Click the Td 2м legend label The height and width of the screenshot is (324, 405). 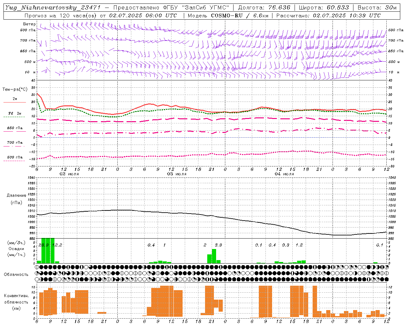point(15,113)
